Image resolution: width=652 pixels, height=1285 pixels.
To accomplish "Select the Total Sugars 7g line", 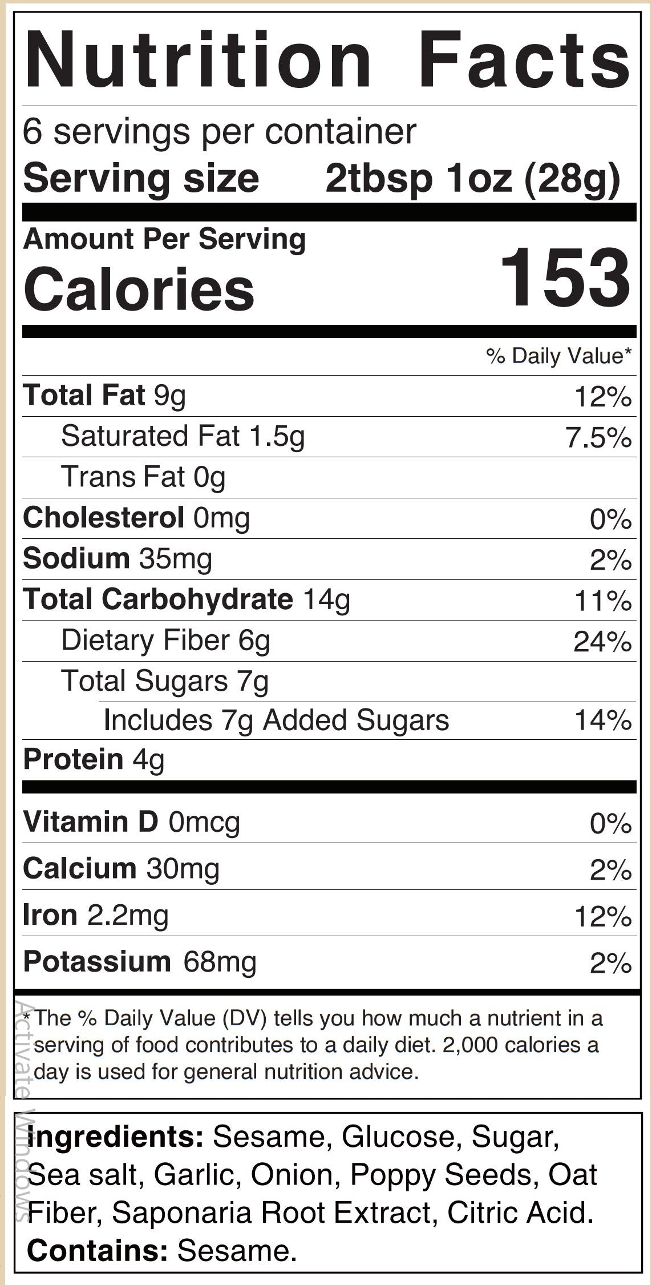I will point(164,682).
